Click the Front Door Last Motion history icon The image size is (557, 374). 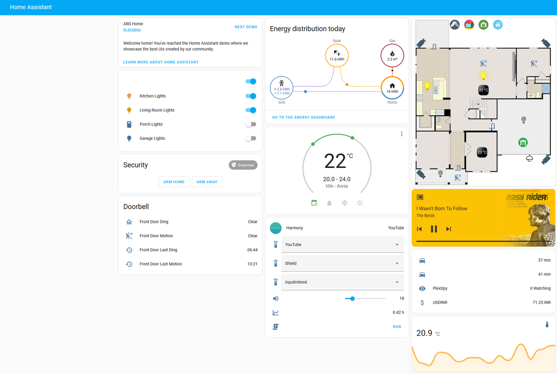[x=129, y=264]
